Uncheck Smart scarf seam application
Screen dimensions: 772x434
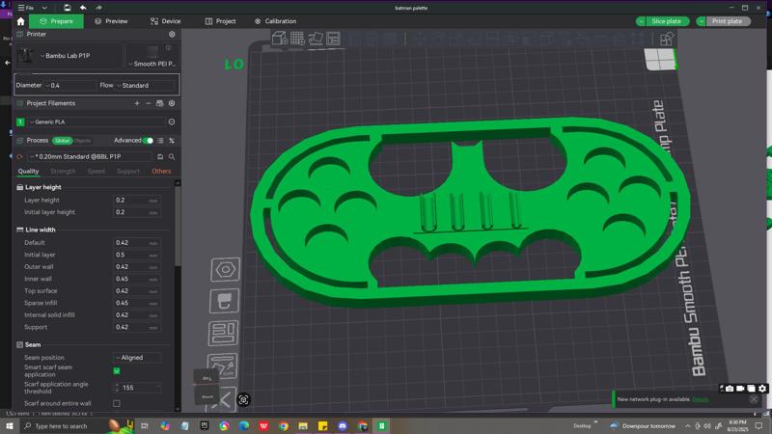117,371
